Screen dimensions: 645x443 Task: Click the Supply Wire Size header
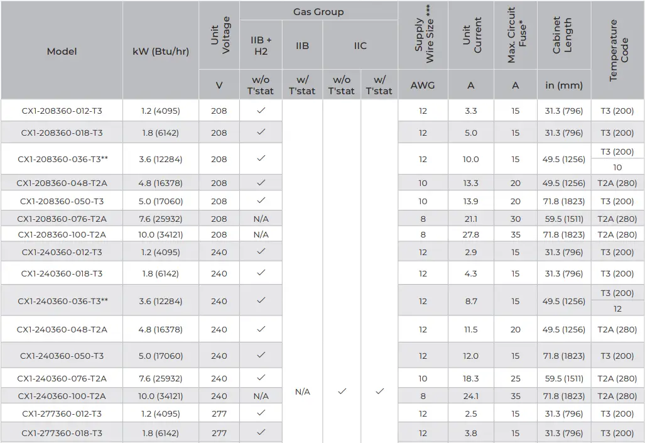pos(423,35)
